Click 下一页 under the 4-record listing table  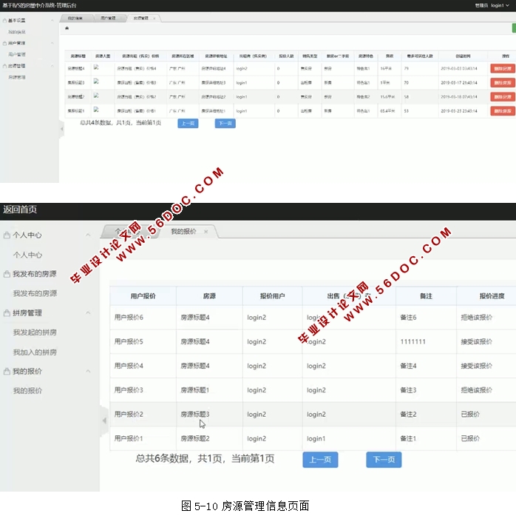(x=225, y=123)
